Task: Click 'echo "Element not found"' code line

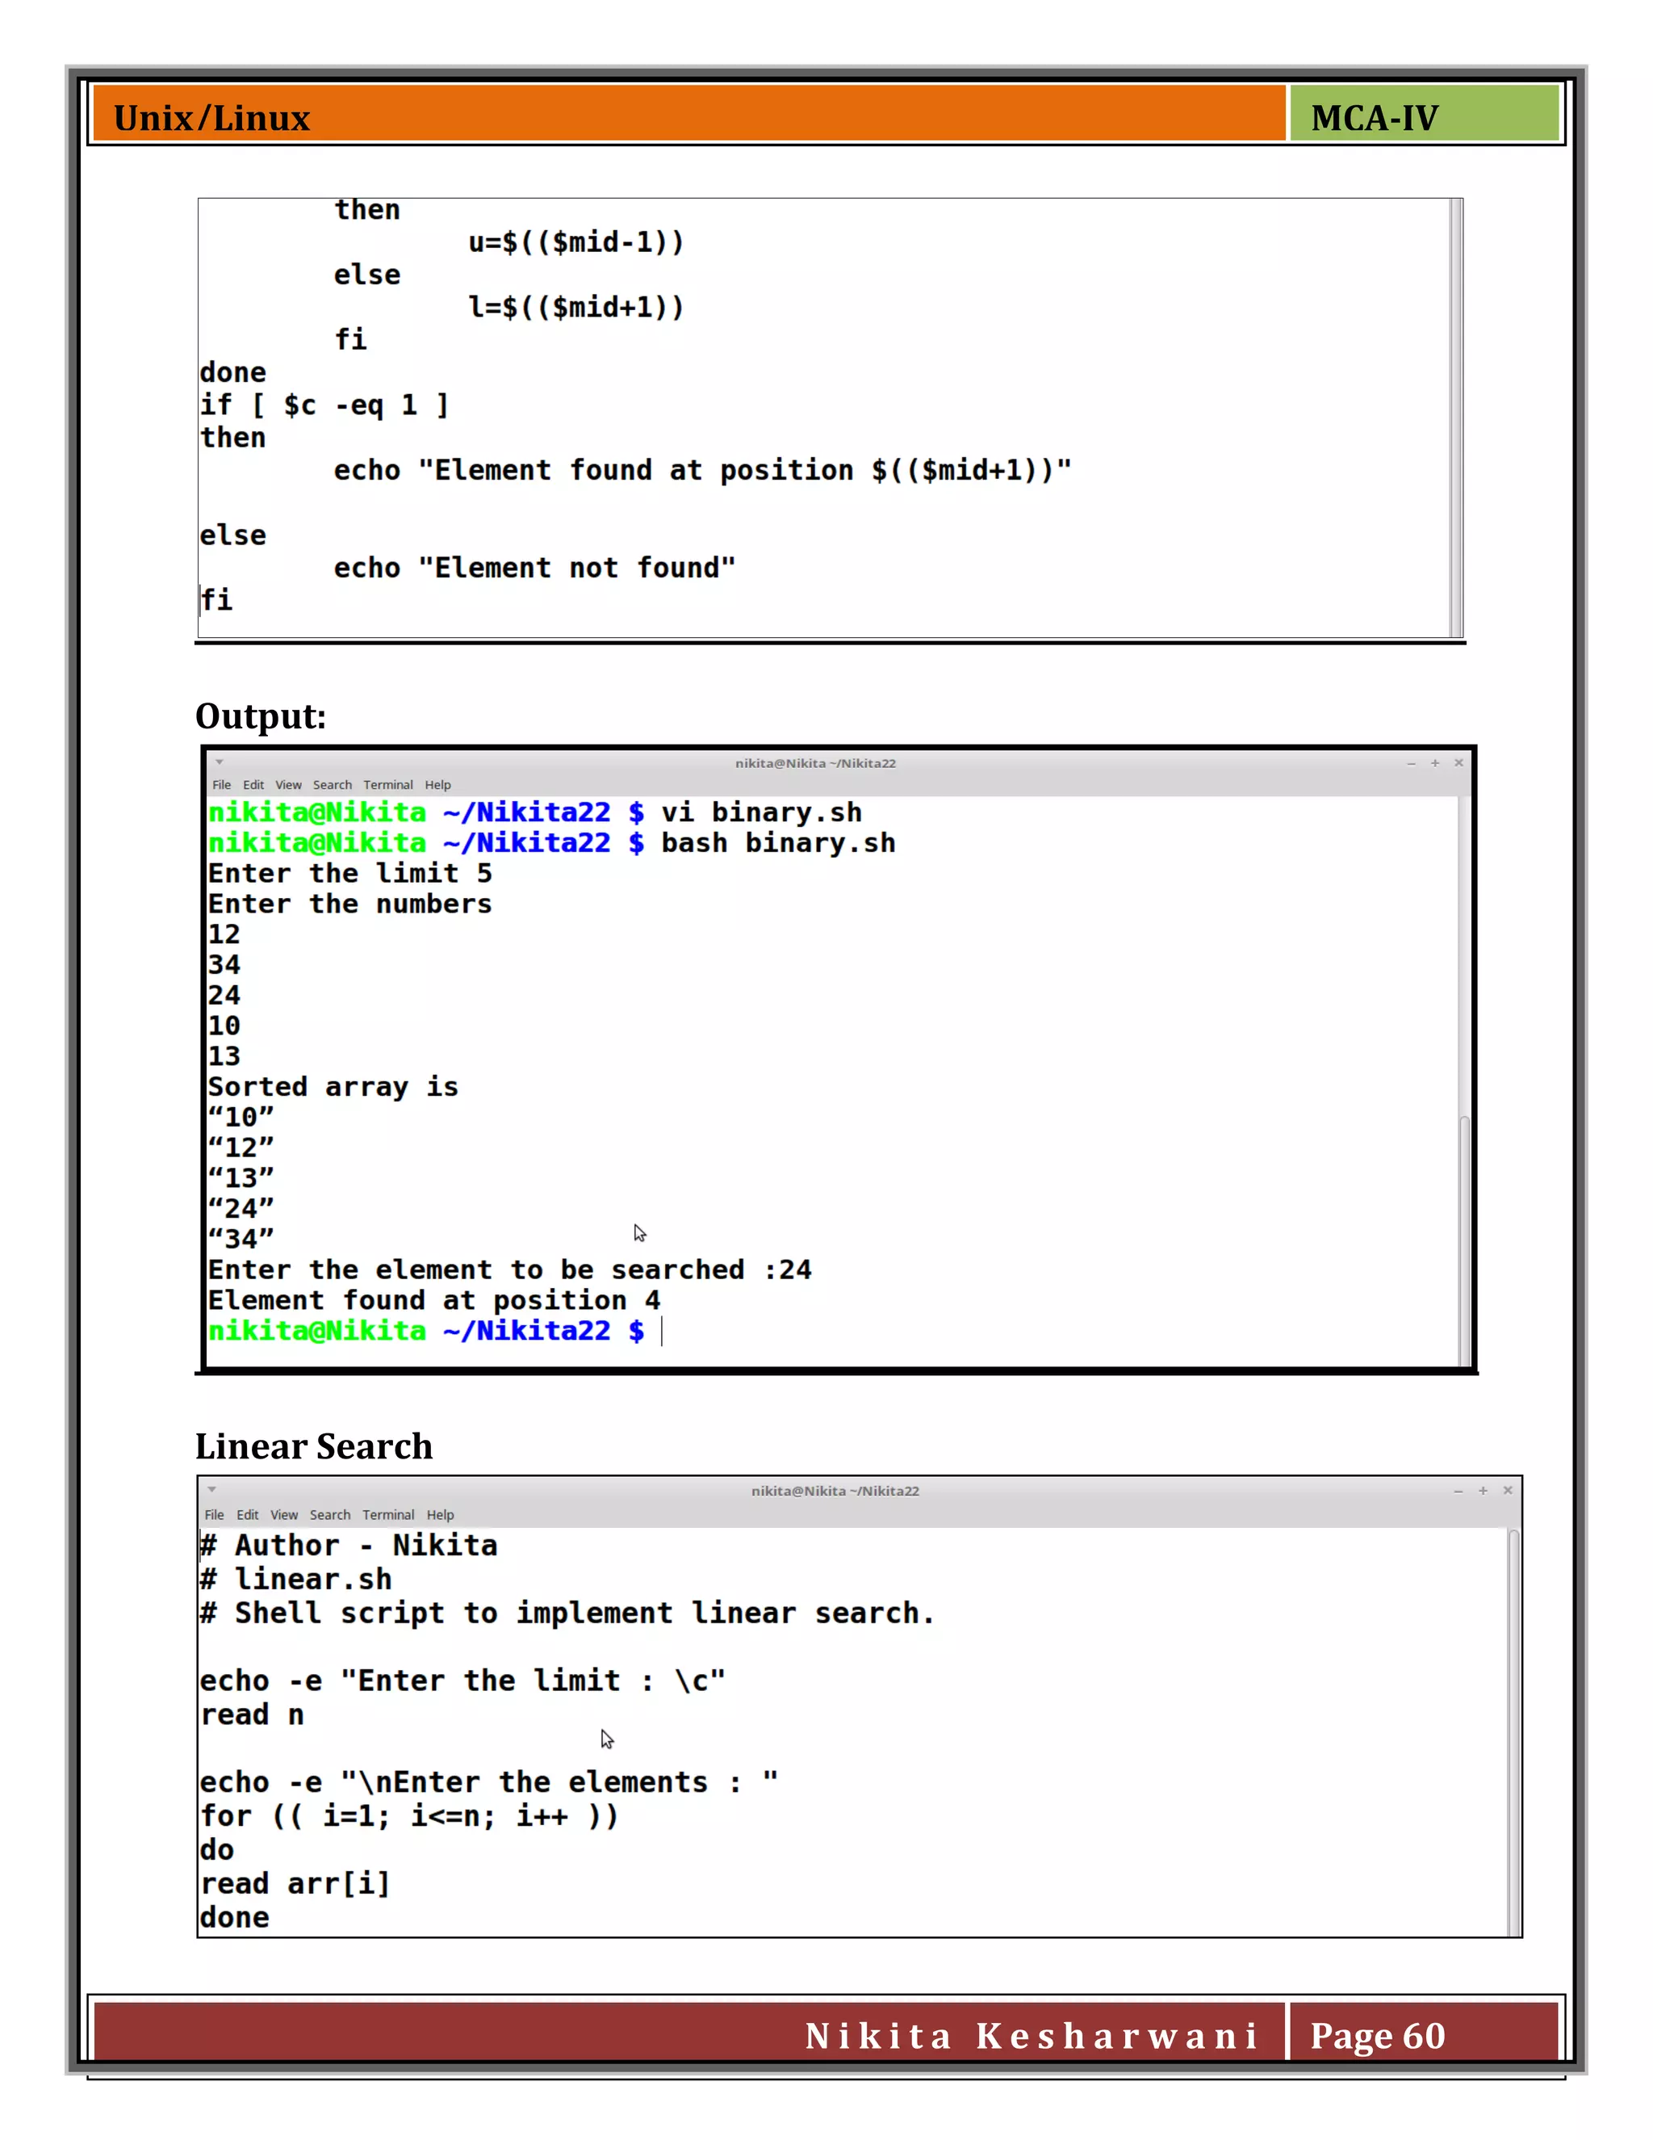Action: click(534, 569)
